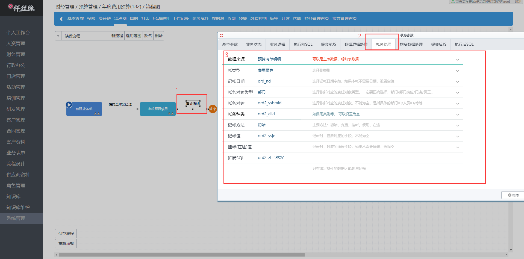The height and width of the screenshot is (259, 524).
Task: Click the back arrow in blue toolbar
Action: [x=61, y=19]
